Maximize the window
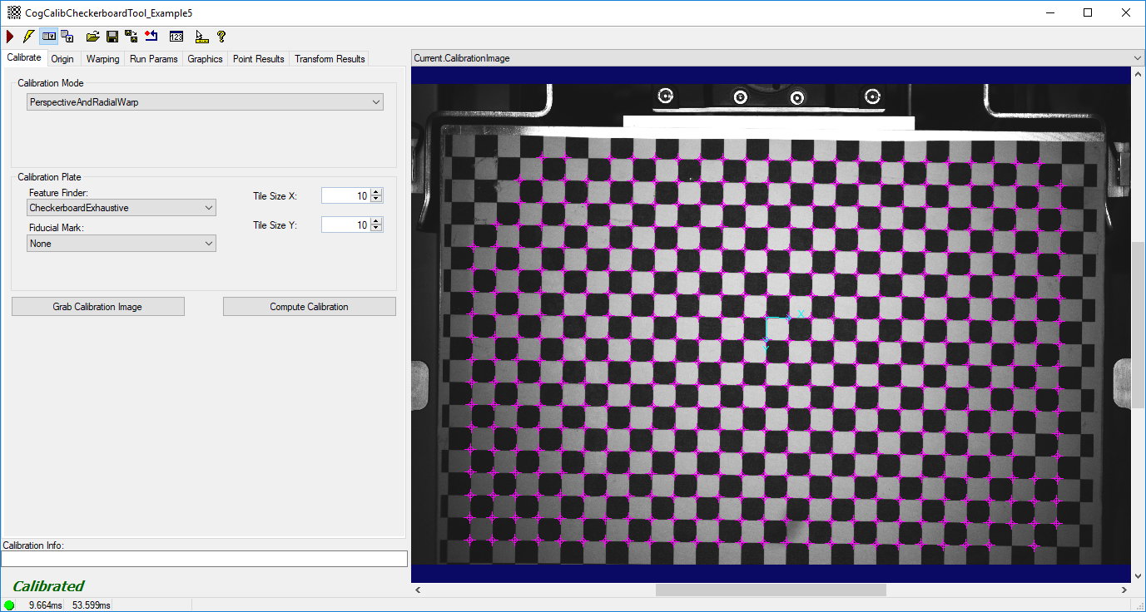 [1088, 12]
